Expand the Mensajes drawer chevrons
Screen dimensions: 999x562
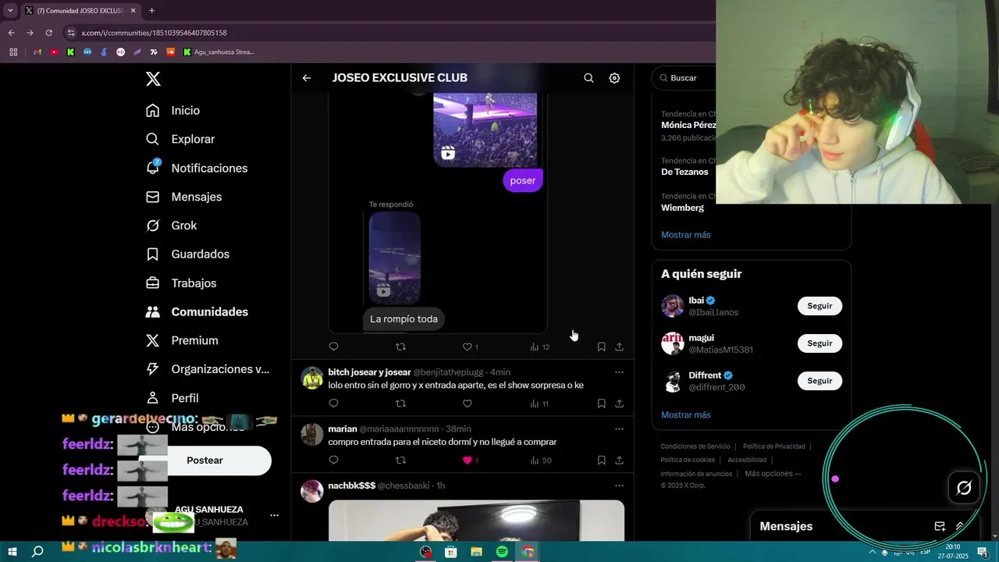pos(960,527)
